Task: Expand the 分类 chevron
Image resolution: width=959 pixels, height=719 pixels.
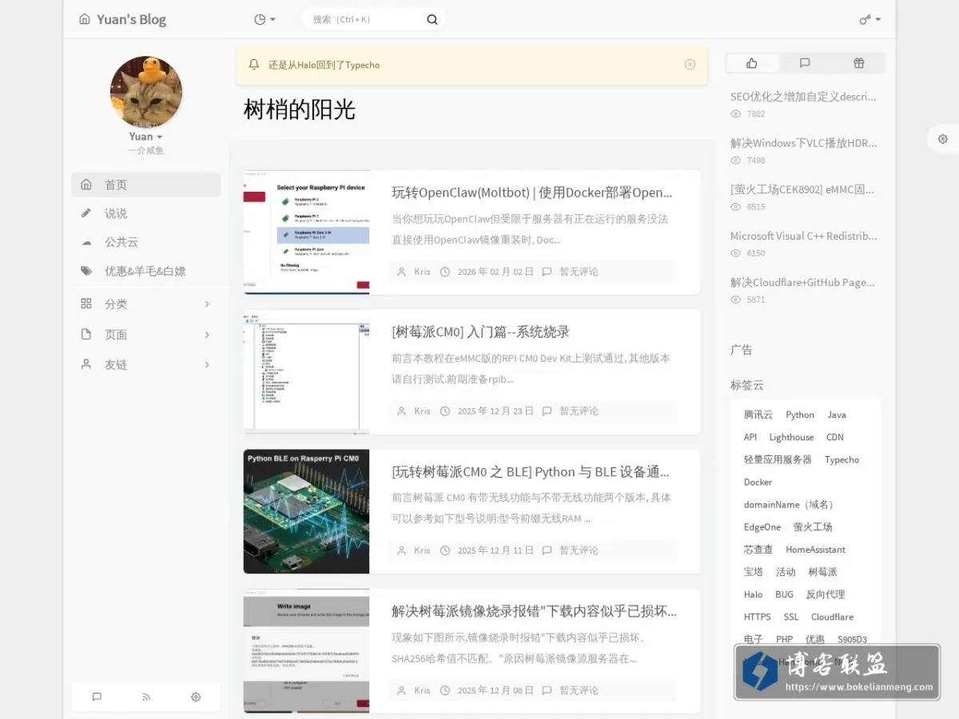Action: click(207, 304)
